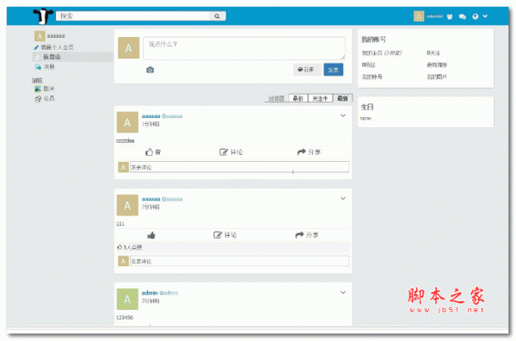Click the status text area

[x=244, y=48]
